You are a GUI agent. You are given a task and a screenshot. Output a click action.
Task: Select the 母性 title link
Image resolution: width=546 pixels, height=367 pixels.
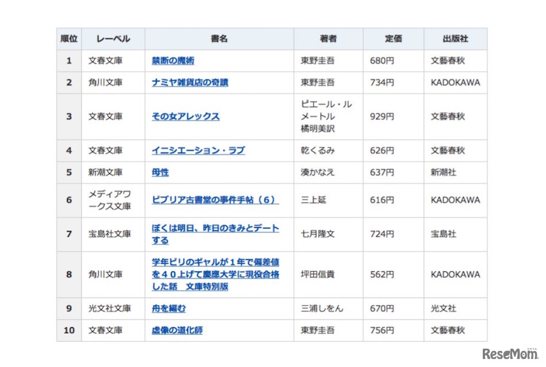click(157, 172)
